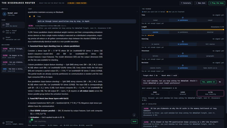
Task: Open the 'Go deeper on ho...' decision entry
Action: pos(13,57)
